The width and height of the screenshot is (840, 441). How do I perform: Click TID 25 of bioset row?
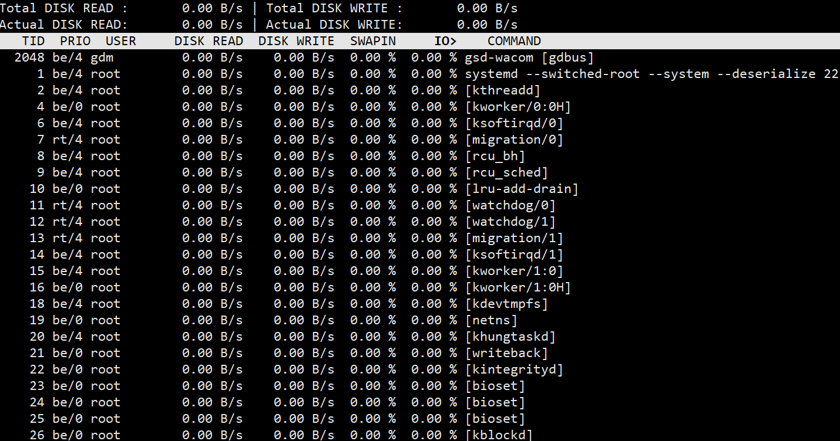pyautogui.click(x=37, y=419)
